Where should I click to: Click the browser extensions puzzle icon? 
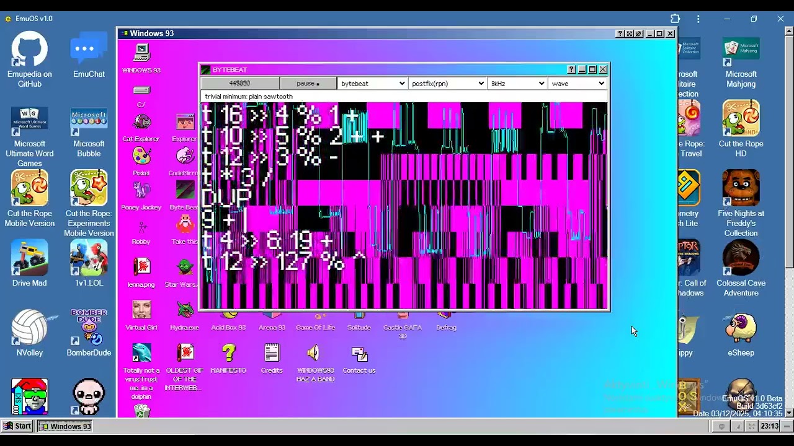pyautogui.click(x=675, y=19)
